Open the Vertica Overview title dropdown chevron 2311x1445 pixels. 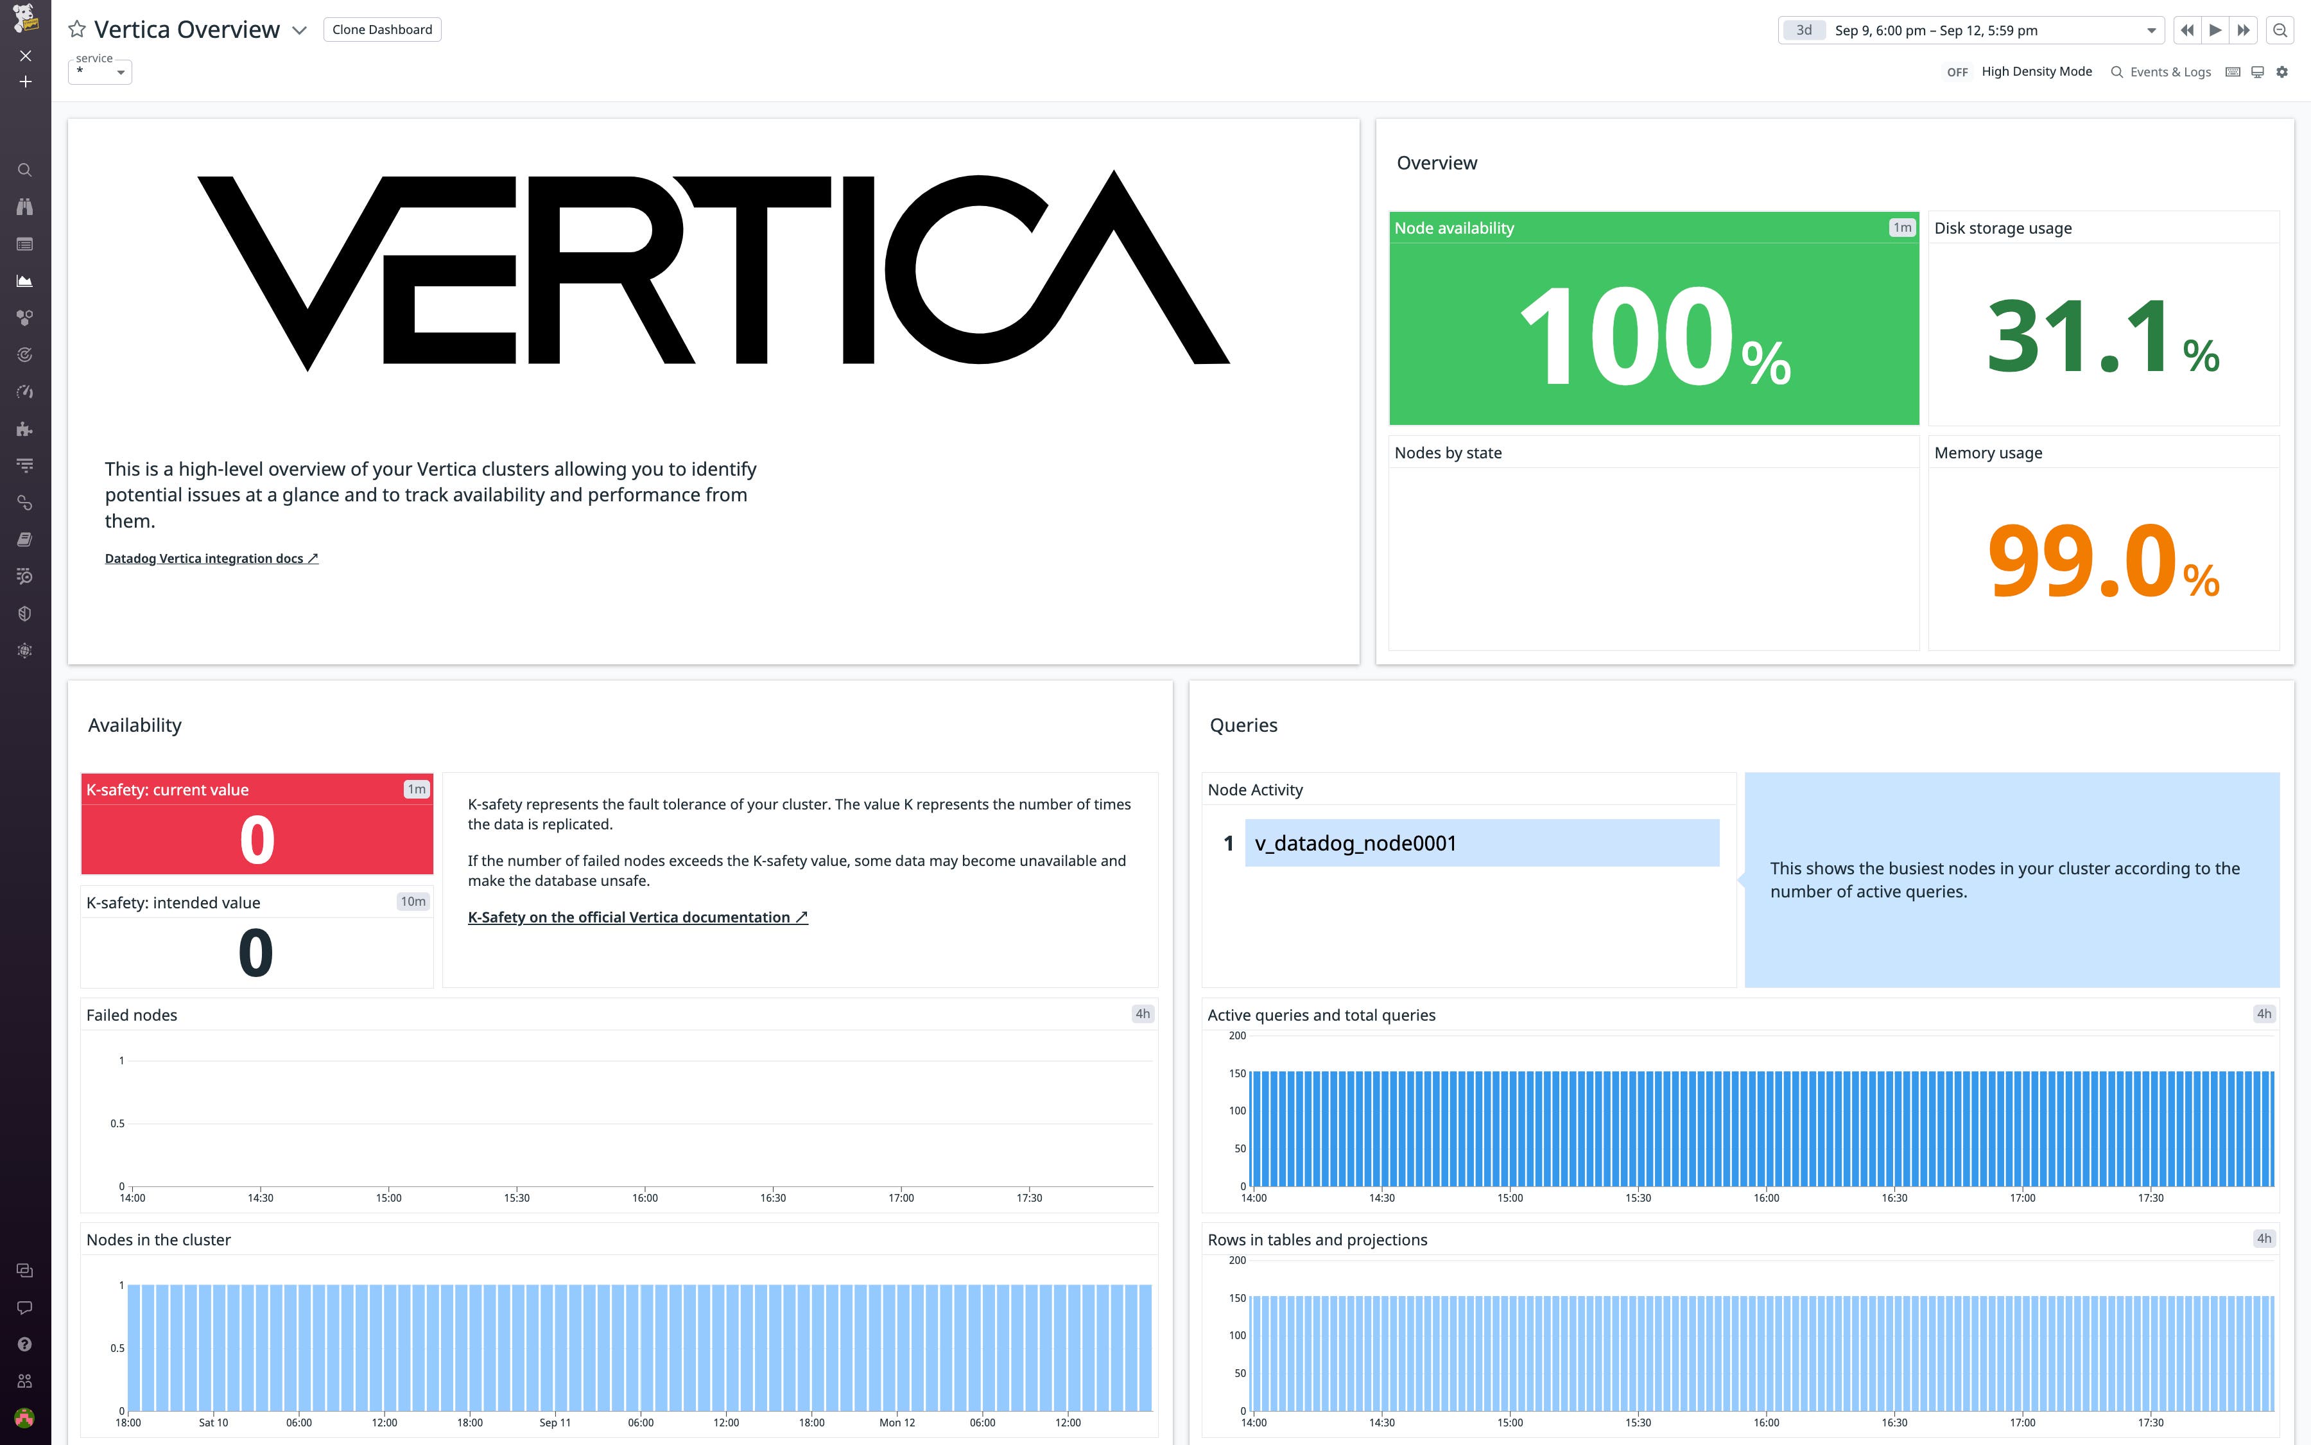coord(300,31)
